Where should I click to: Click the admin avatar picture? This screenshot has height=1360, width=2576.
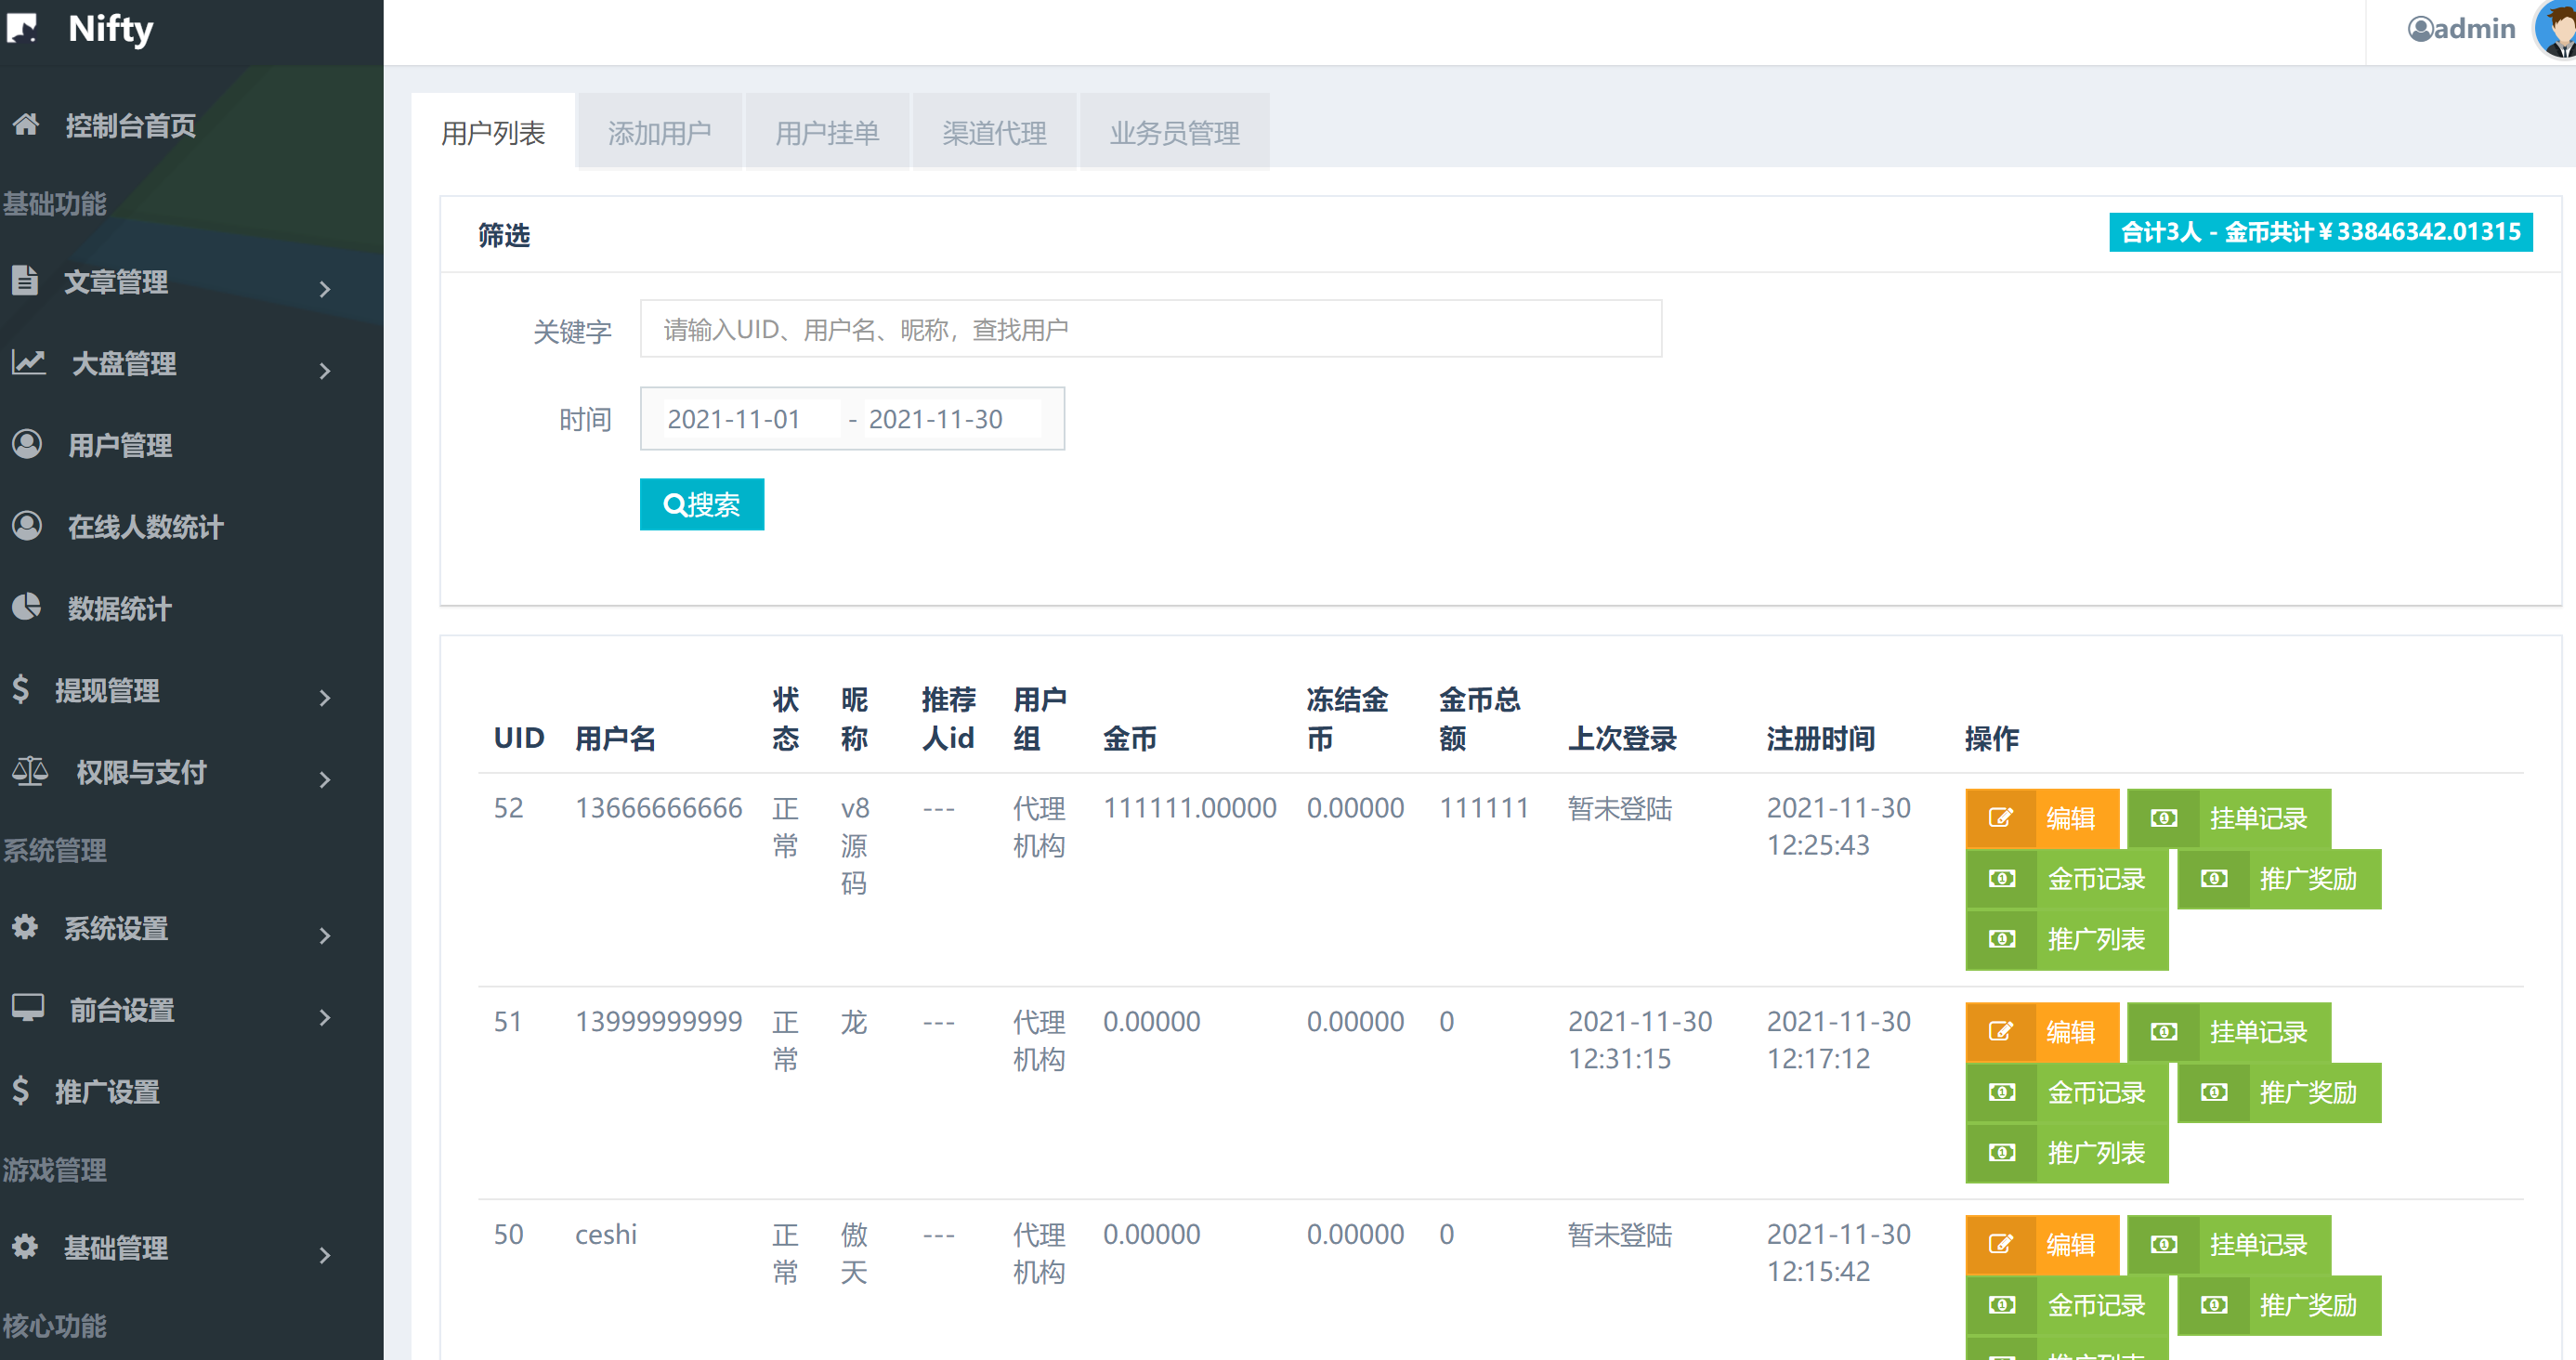click(2558, 28)
